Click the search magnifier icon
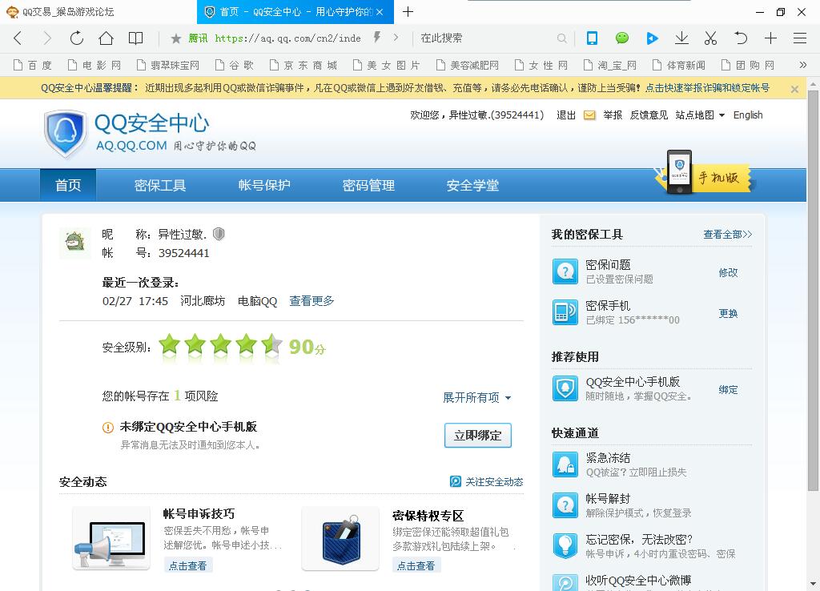Image resolution: width=820 pixels, height=591 pixels. 561,38
